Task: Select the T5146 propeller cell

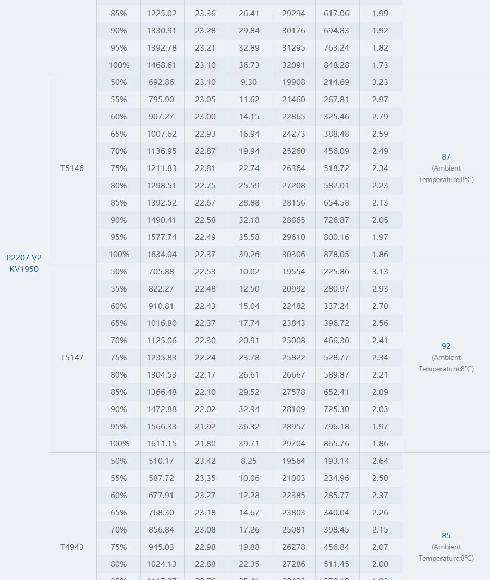Action: point(72,168)
